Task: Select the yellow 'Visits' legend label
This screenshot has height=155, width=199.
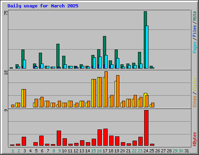Action: tap(194, 84)
